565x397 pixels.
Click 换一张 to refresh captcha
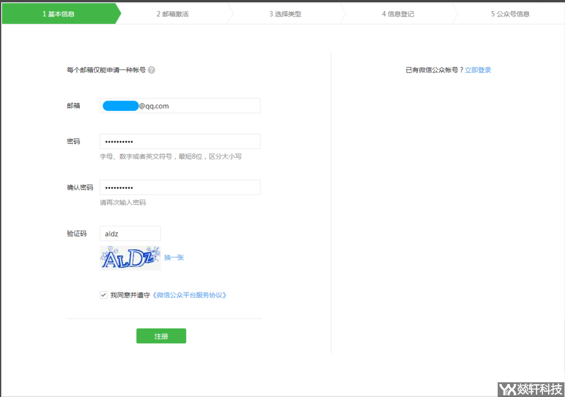click(x=175, y=257)
